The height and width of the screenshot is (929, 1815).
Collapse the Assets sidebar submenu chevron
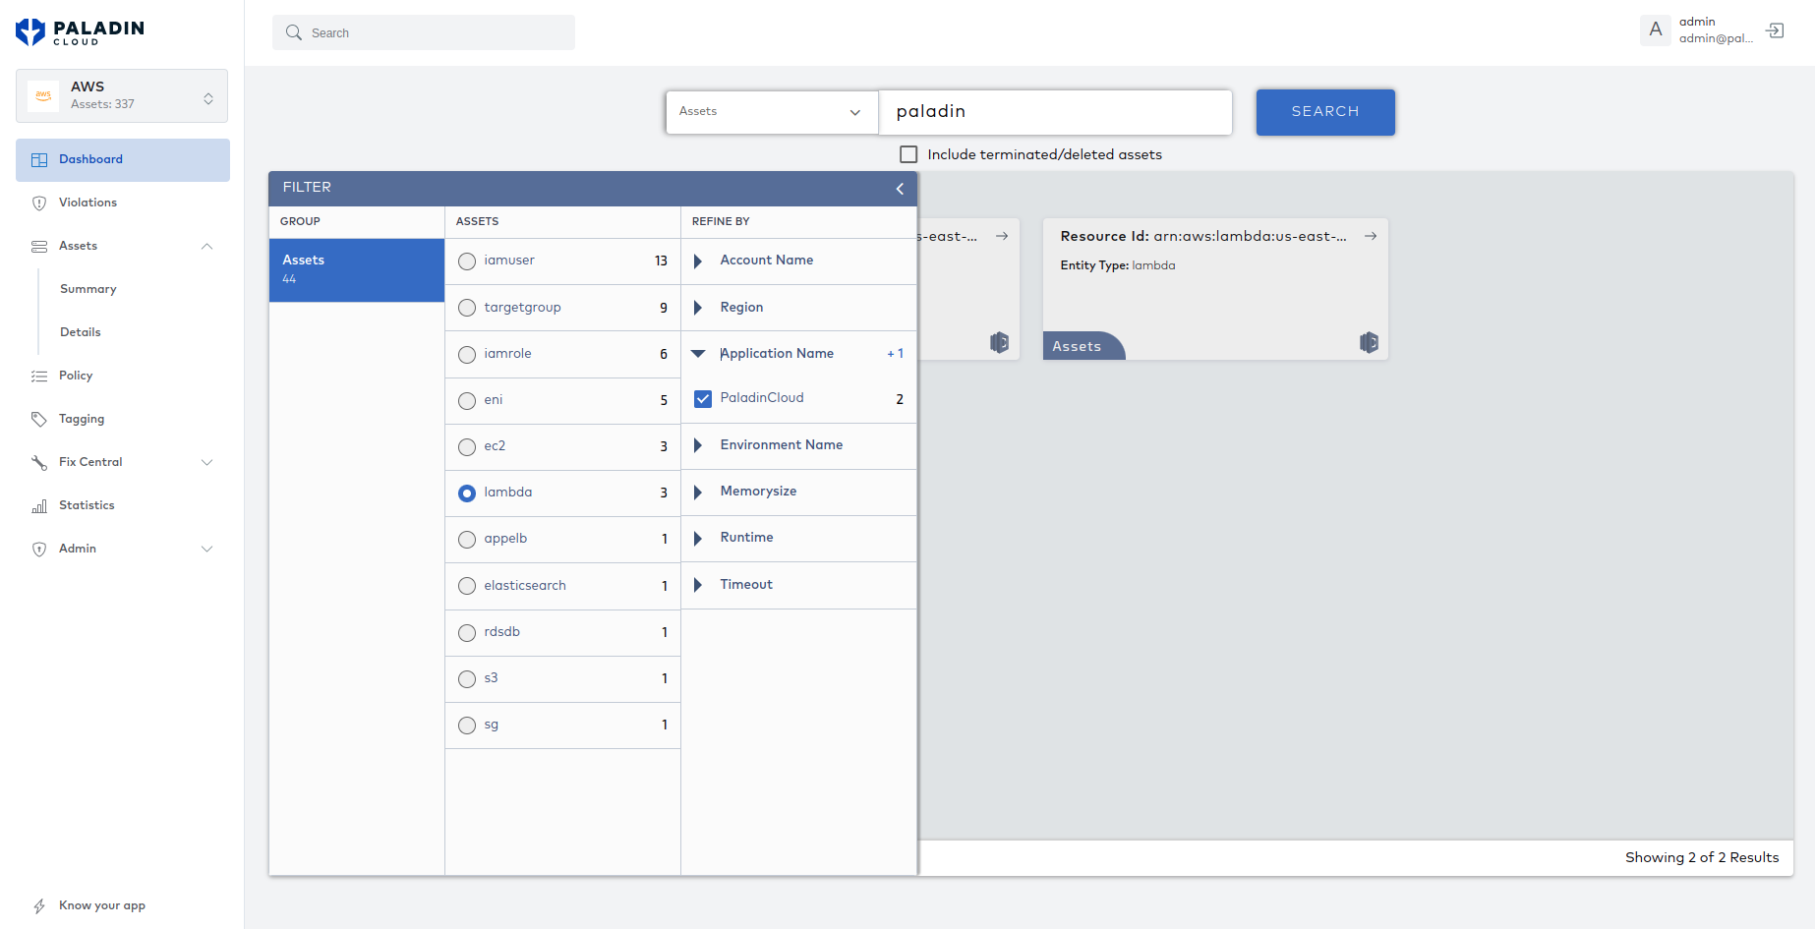[206, 246]
